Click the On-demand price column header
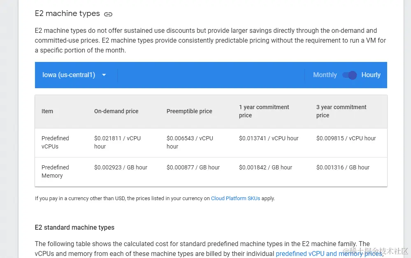The width and height of the screenshot is (411, 258). 116,111
